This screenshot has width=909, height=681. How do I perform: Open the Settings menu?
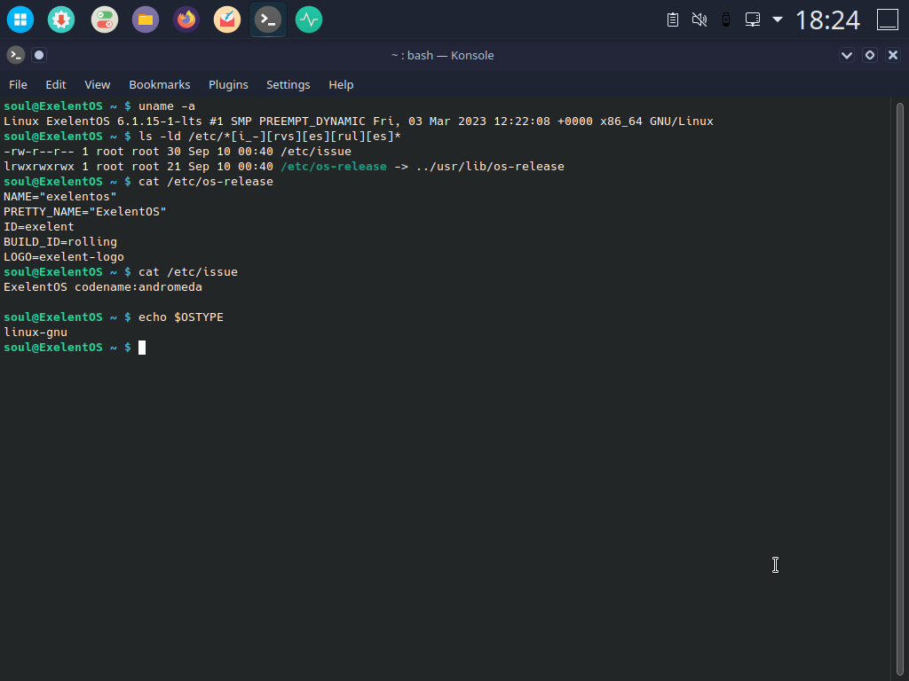coord(289,84)
